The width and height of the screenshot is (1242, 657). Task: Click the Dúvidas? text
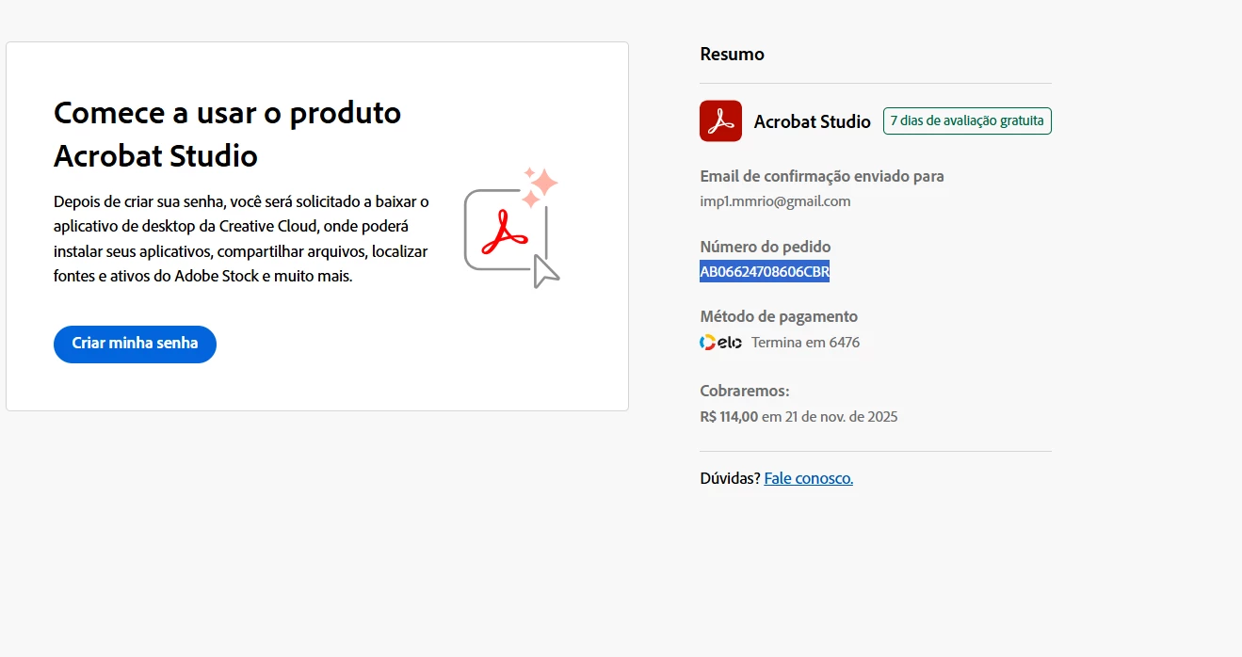[730, 478]
